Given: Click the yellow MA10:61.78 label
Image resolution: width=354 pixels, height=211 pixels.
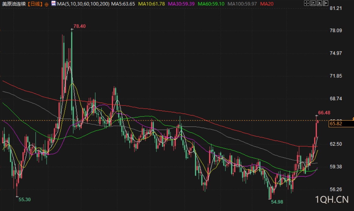Looking at the screenshot, I should (x=151, y=4).
